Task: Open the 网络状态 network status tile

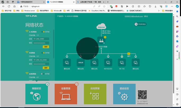Action: pyautogui.click(x=37, y=94)
